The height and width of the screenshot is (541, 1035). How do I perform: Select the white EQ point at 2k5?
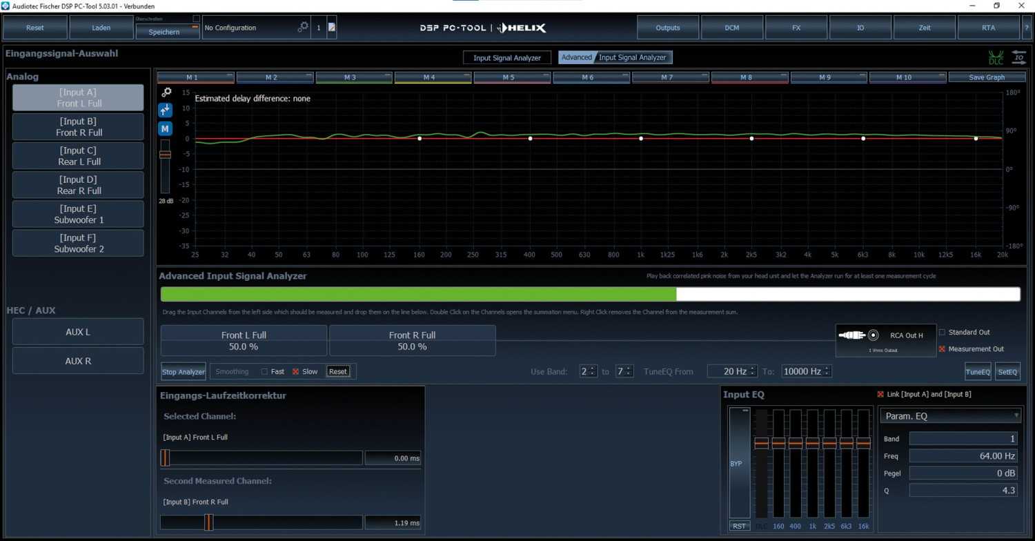pos(751,139)
